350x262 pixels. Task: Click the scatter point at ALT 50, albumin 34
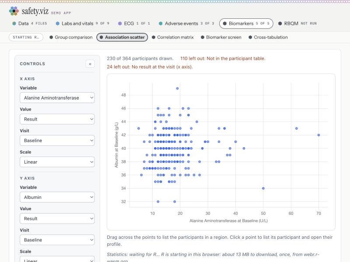[x=263, y=188]
